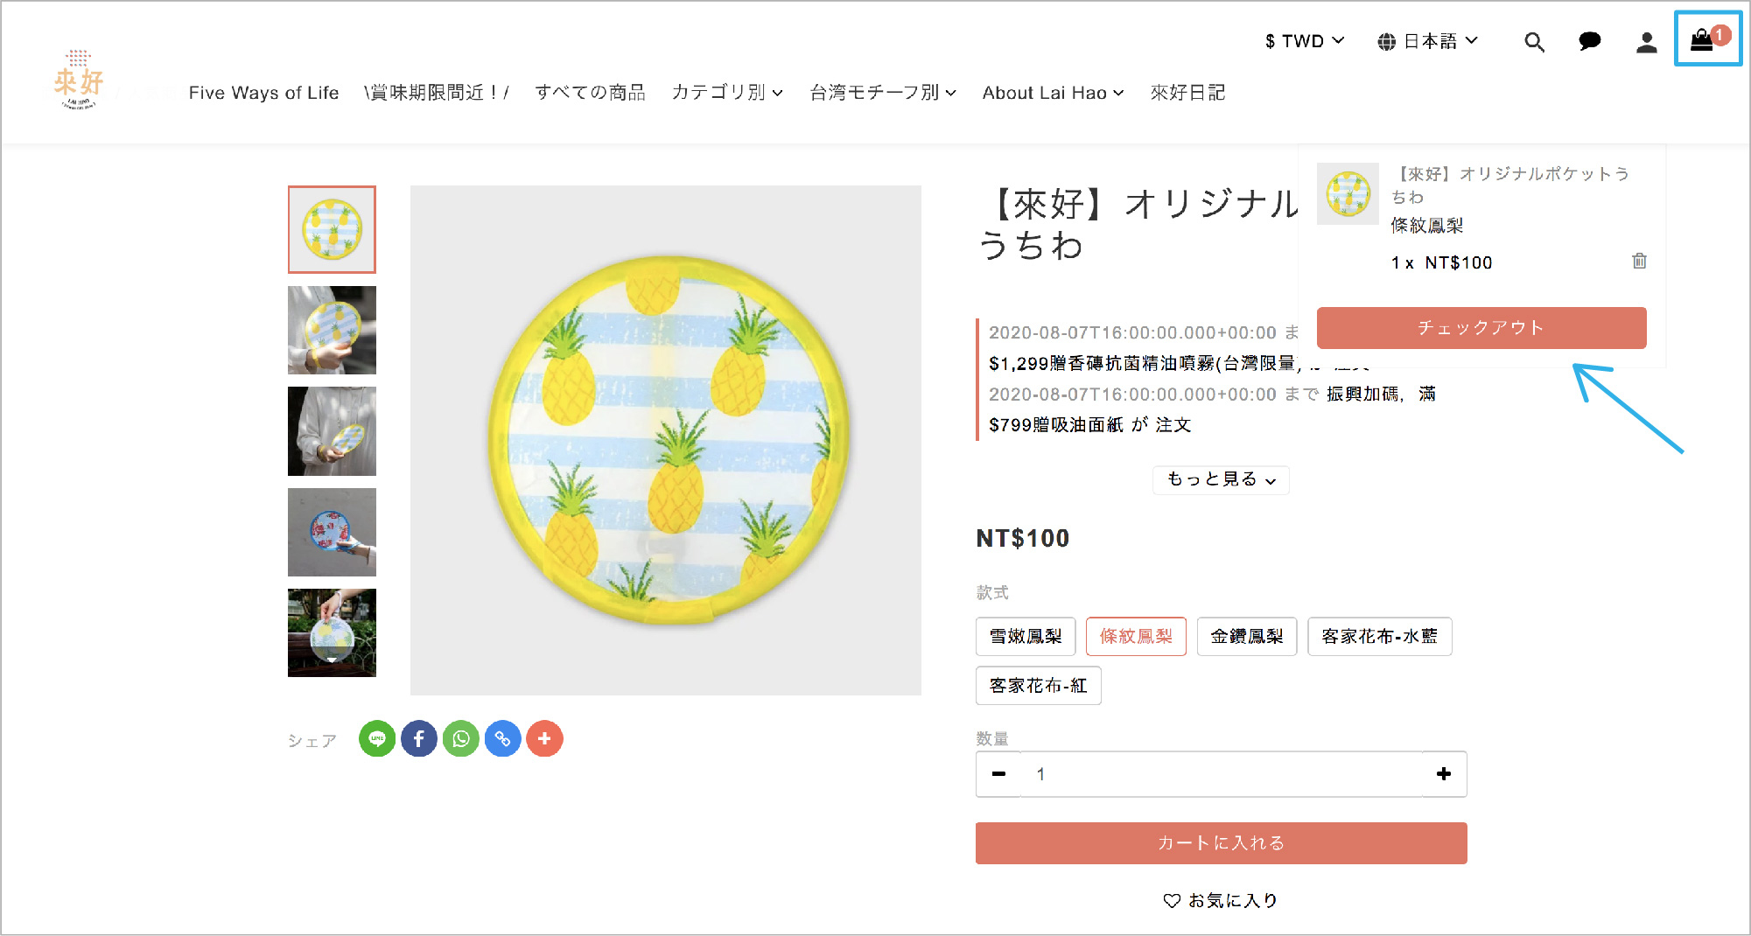Go to Five Ways of Life

click(263, 93)
